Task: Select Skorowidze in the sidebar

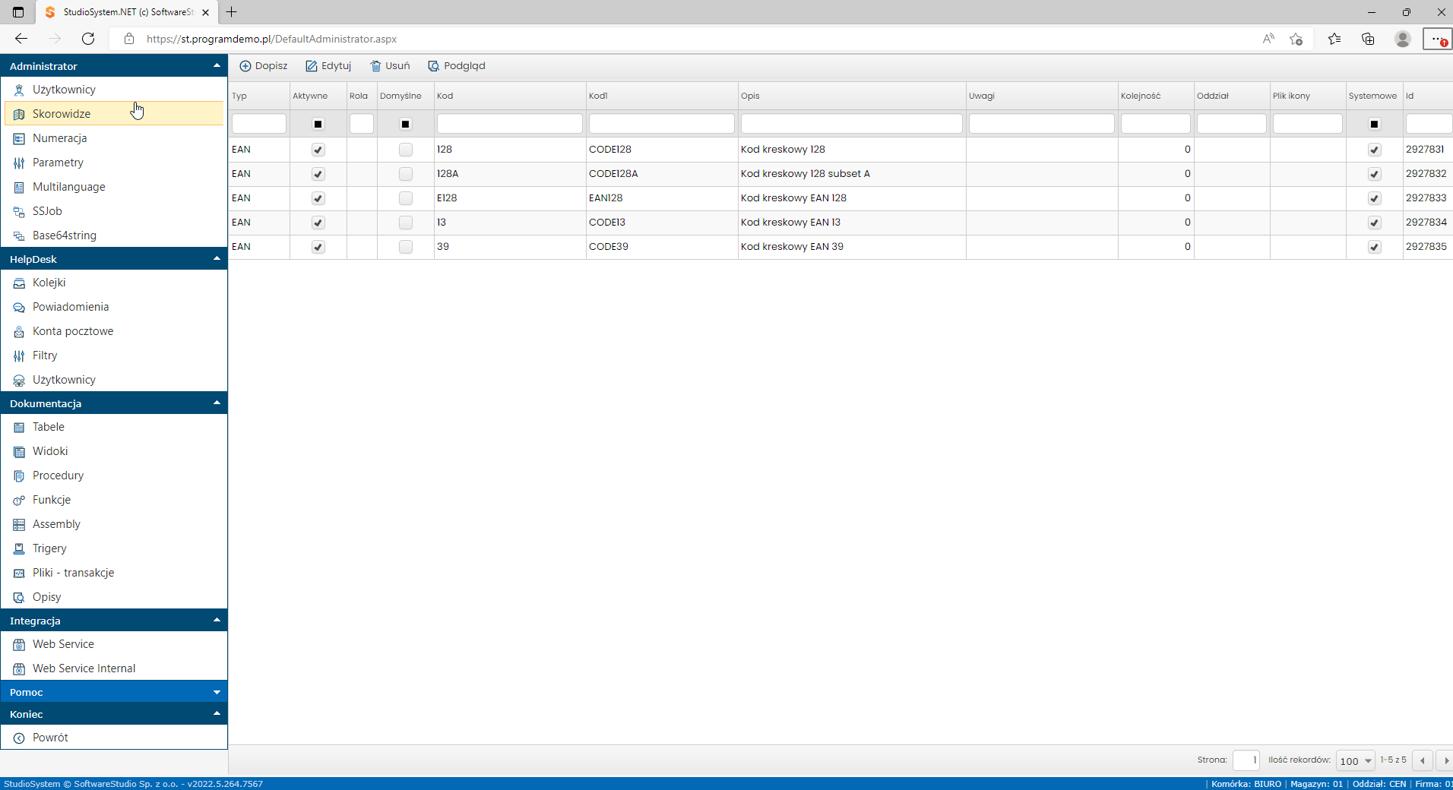Action: coord(114,114)
